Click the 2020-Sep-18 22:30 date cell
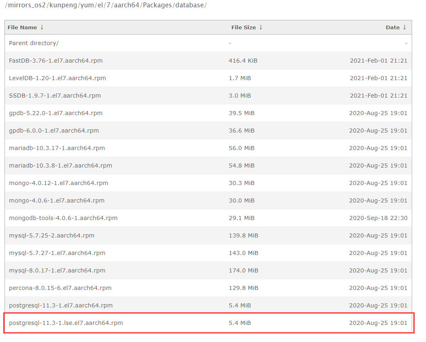426x342 pixels. (378, 218)
